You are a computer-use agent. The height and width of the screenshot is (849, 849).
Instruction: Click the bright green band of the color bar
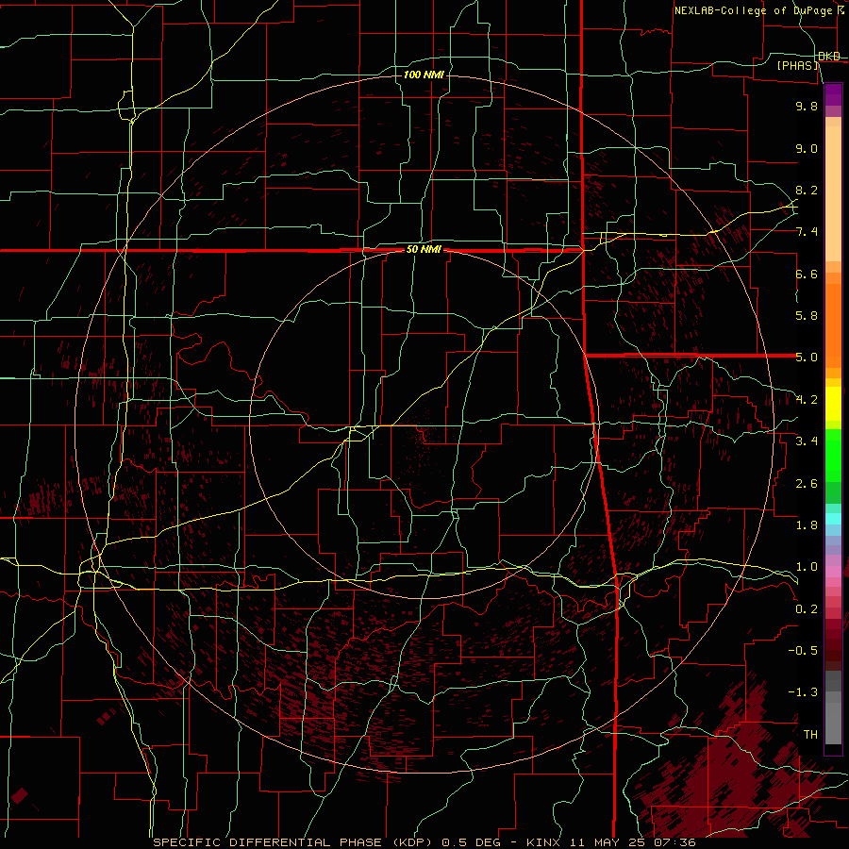[x=833, y=456]
